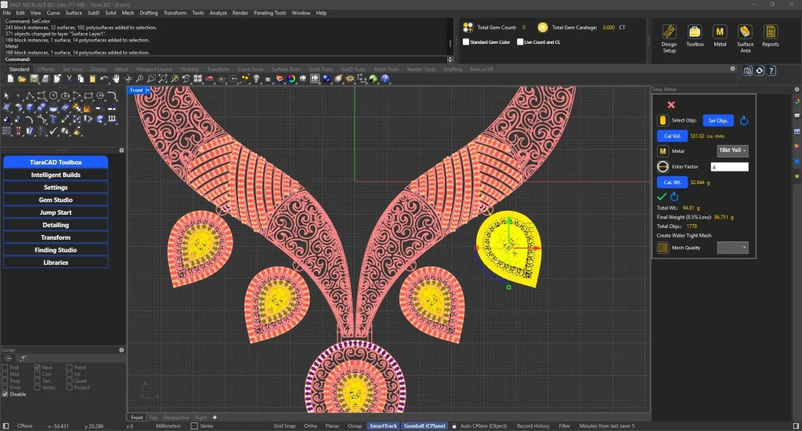
Task: Open the Front viewport title dropdown arrow
Action: pyautogui.click(x=148, y=90)
